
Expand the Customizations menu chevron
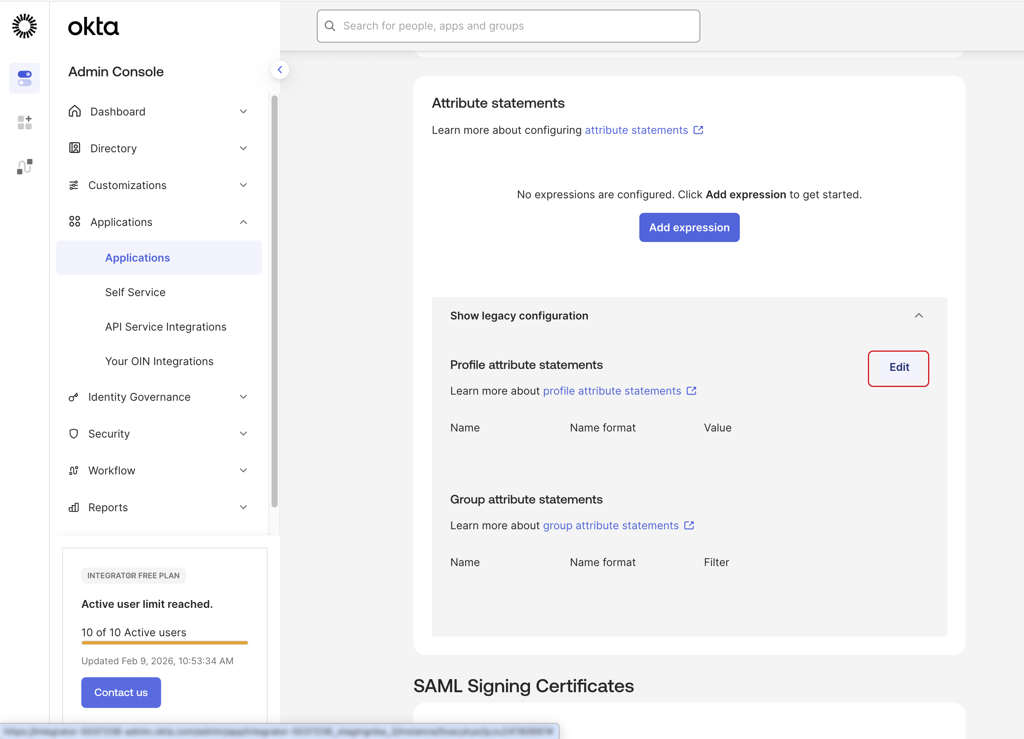244,185
